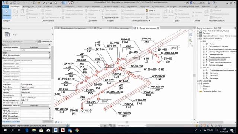238x134 pixels.
Task: Switch to the Quantification ribbon tab
Action: click(158, 7)
